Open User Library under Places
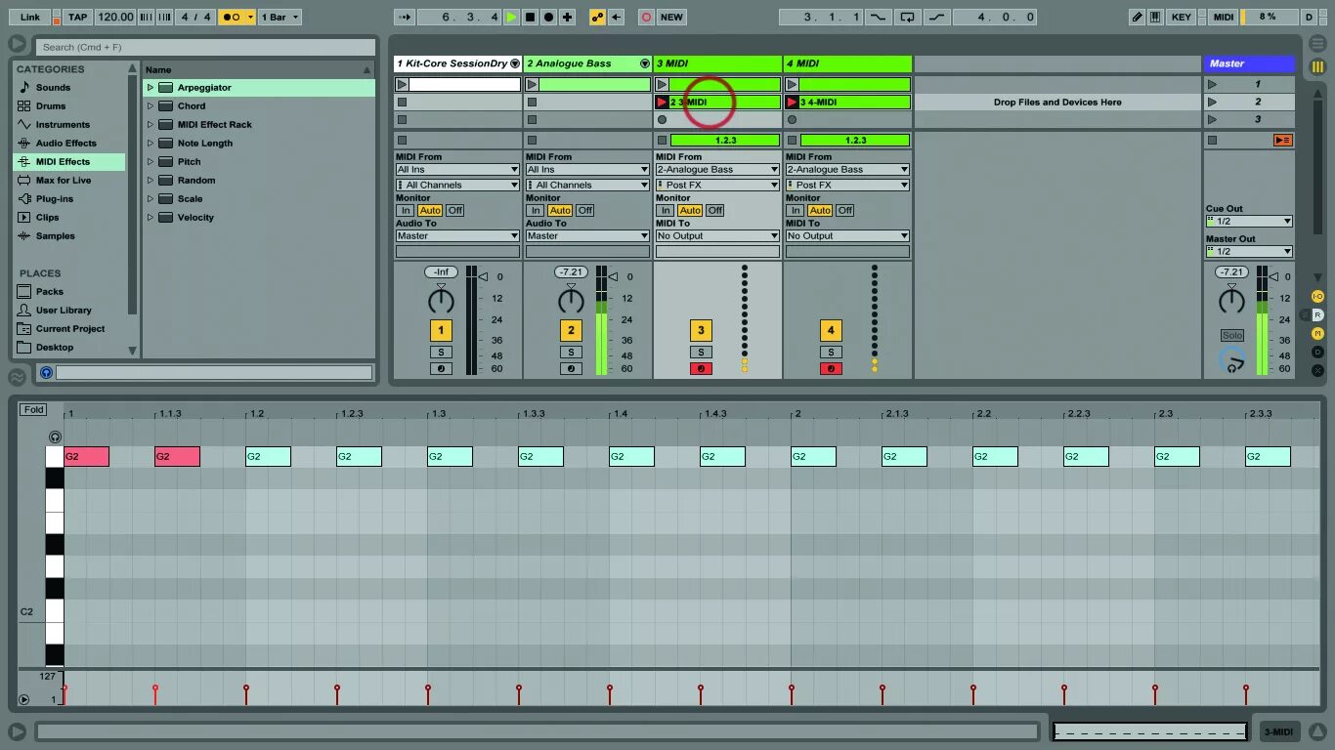The image size is (1335, 750). click(64, 310)
